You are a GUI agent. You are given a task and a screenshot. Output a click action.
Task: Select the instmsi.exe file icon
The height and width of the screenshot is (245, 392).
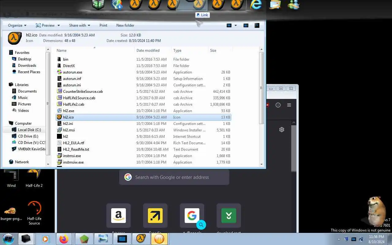click(59, 156)
